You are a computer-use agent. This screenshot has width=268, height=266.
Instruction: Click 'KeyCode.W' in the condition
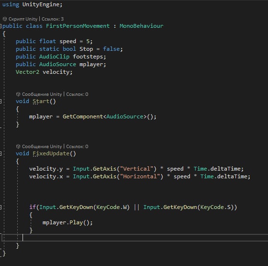[111, 207]
